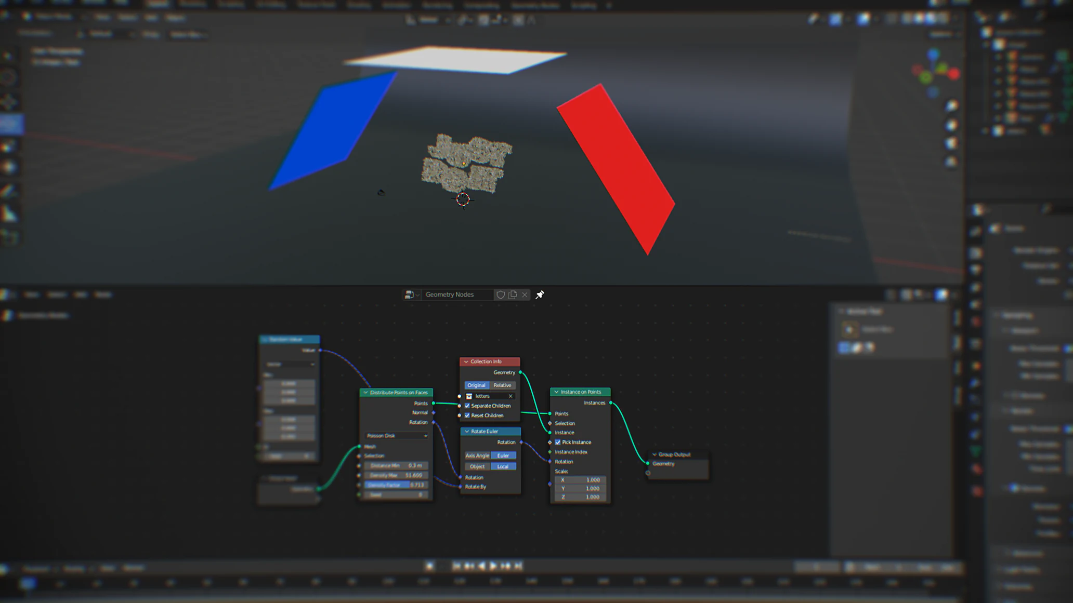Open the node tree browse dropdown
The height and width of the screenshot is (603, 1073).
click(411, 294)
